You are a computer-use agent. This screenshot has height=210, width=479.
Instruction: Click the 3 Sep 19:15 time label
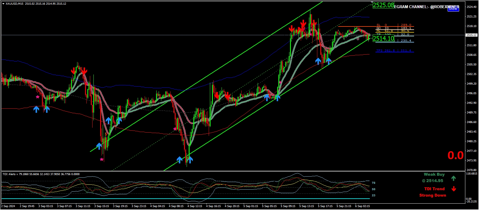[x=120, y=206]
